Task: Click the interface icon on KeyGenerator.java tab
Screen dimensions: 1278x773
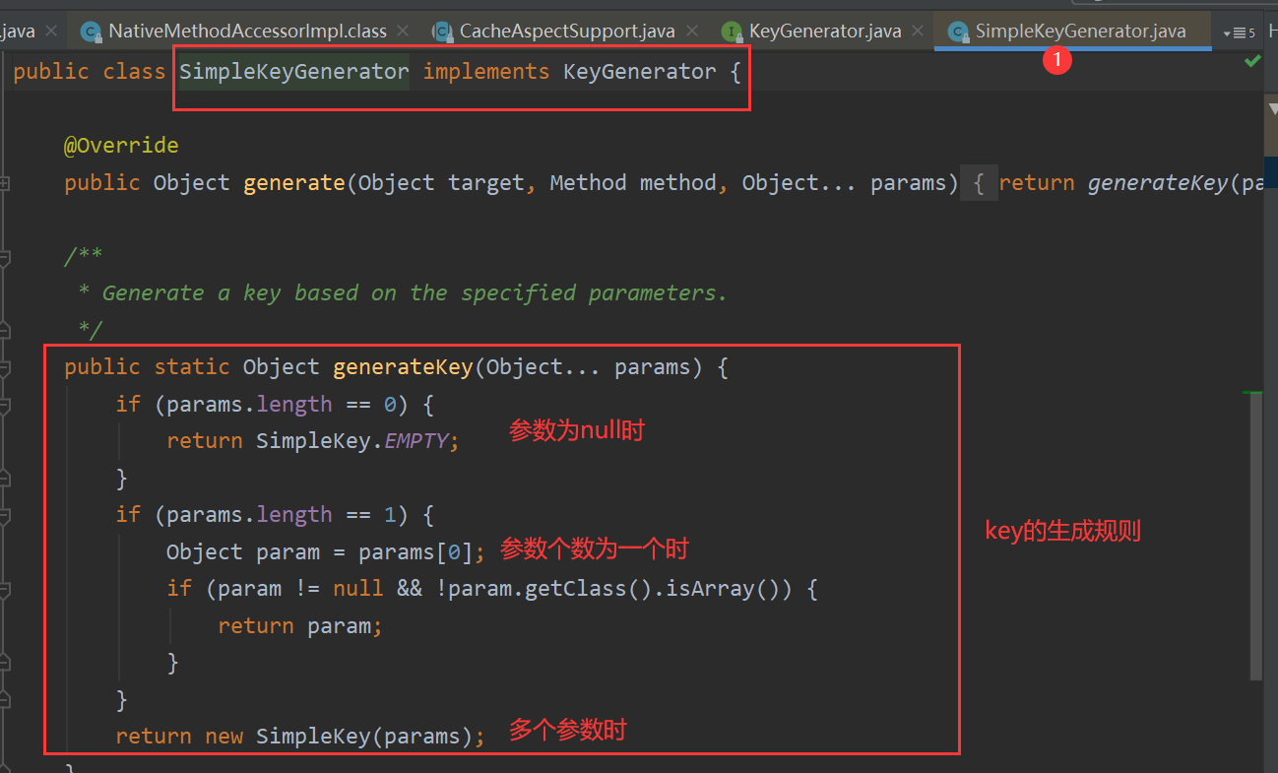Action: 731,31
